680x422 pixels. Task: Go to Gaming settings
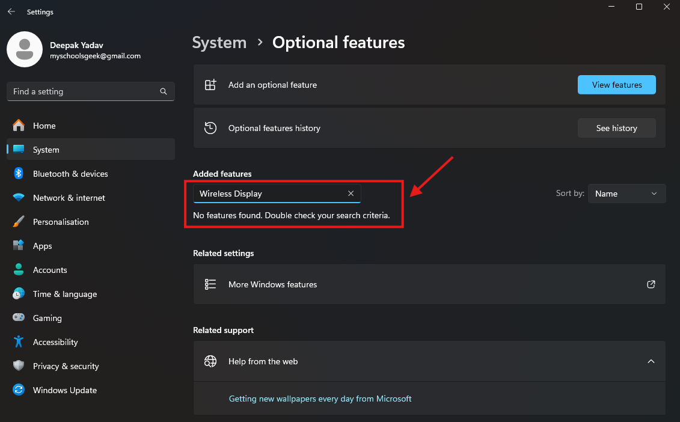pos(91,318)
